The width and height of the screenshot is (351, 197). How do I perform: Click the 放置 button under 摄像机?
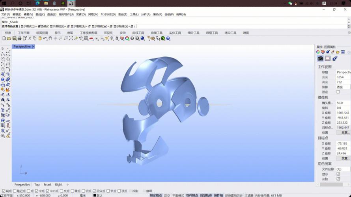344,133
